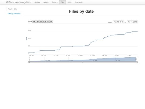The height and width of the screenshot is (109, 145).
Task: Click the 22. Feb x-axis label
Action: click(44, 55)
